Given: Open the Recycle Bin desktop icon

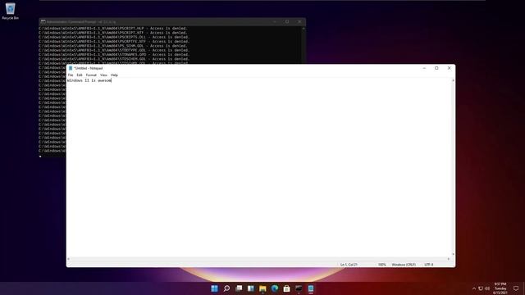Looking at the screenshot, I should (11, 11).
